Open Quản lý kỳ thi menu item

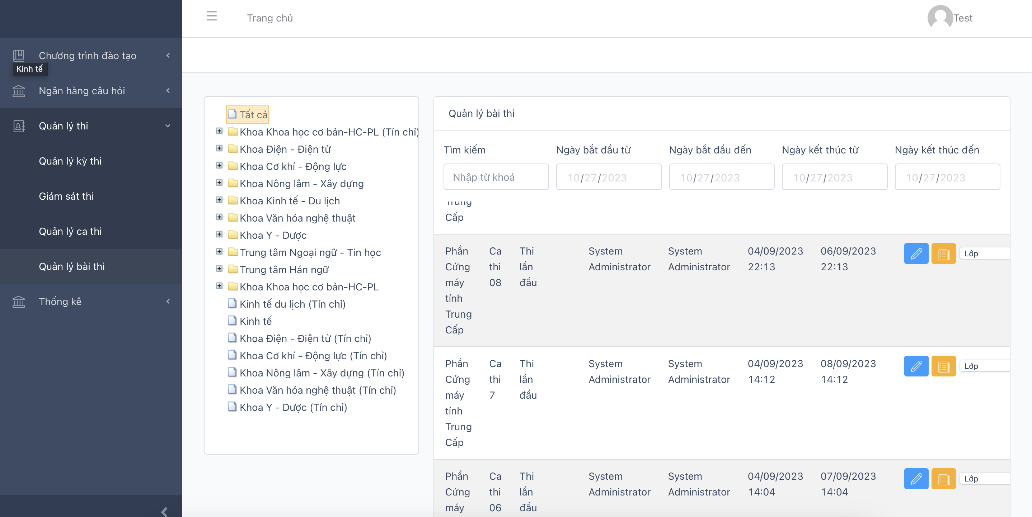coord(70,161)
